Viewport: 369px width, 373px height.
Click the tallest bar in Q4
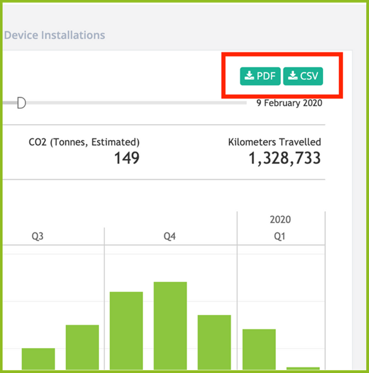[170, 326]
